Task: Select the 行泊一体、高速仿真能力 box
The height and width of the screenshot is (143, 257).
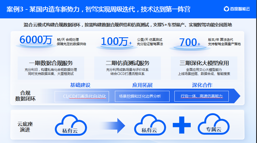Action: (202, 96)
